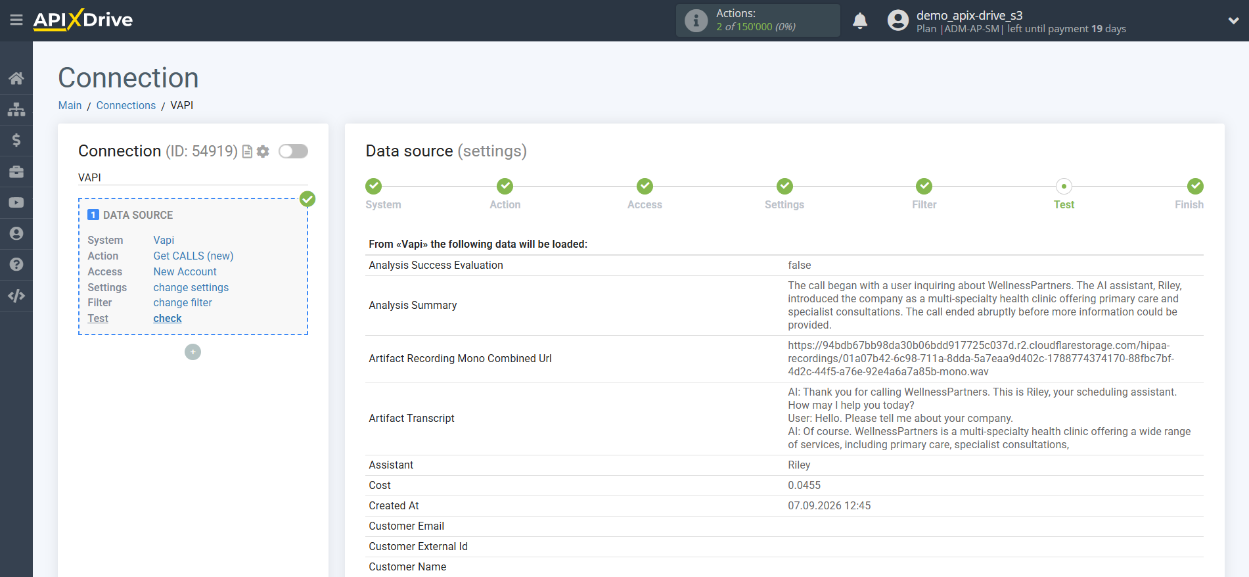This screenshot has width=1249, height=577.
Task: Click the Data Source green check badge
Action: (x=307, y=199)
